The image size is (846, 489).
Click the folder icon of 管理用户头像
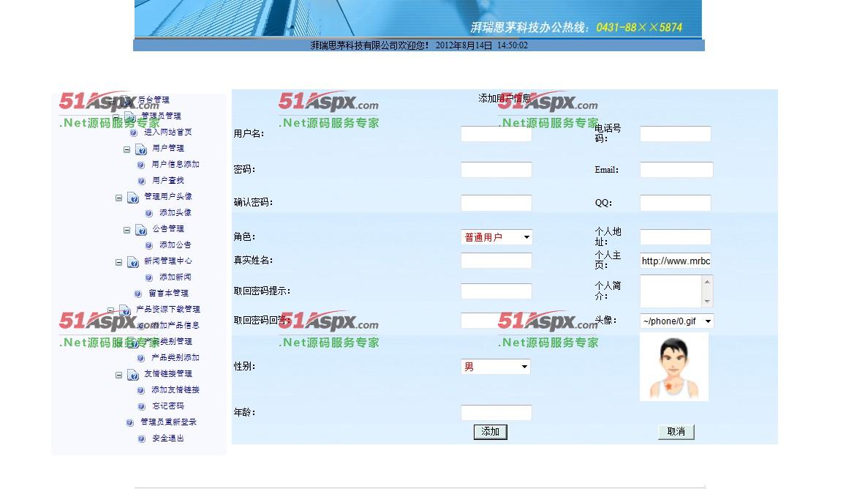133,198
